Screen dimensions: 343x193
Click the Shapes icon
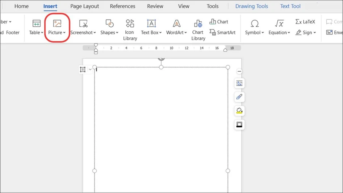[x=109, y=23]
